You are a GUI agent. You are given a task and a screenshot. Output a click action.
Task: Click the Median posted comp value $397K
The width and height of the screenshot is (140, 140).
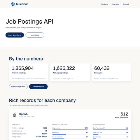point(45,134)
